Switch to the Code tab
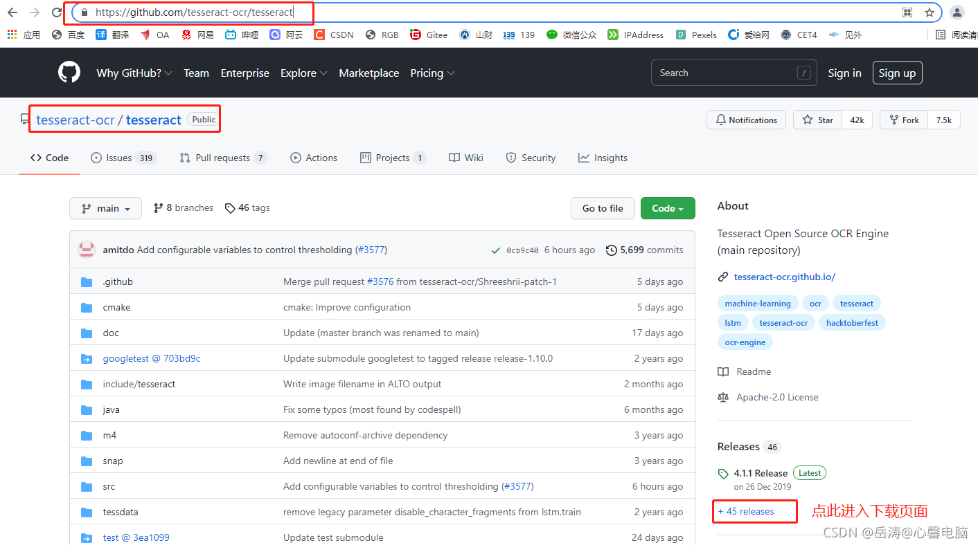This screenshot has width=978, height=545. [x=49, y=158]
